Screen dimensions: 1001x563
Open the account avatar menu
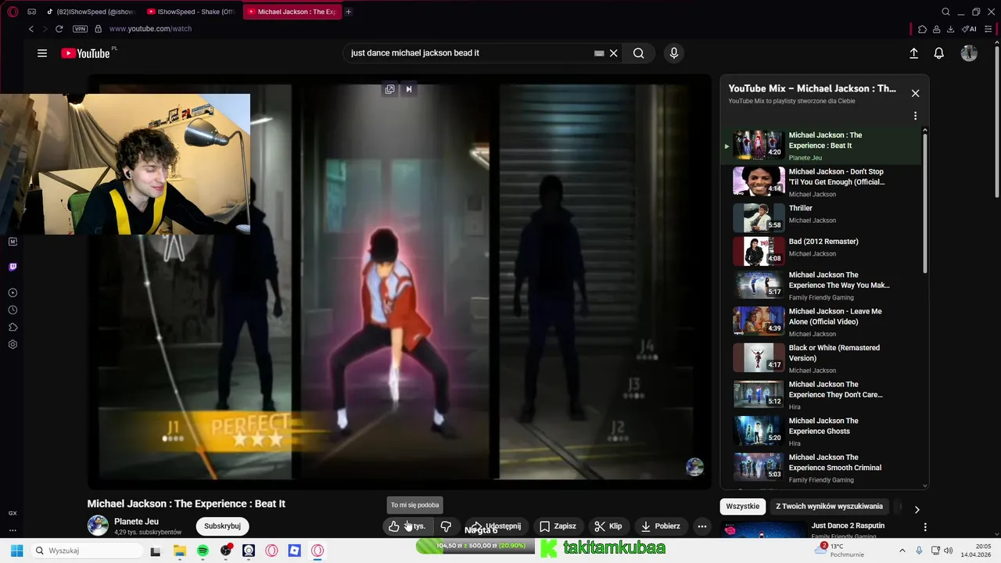[969, 53]
